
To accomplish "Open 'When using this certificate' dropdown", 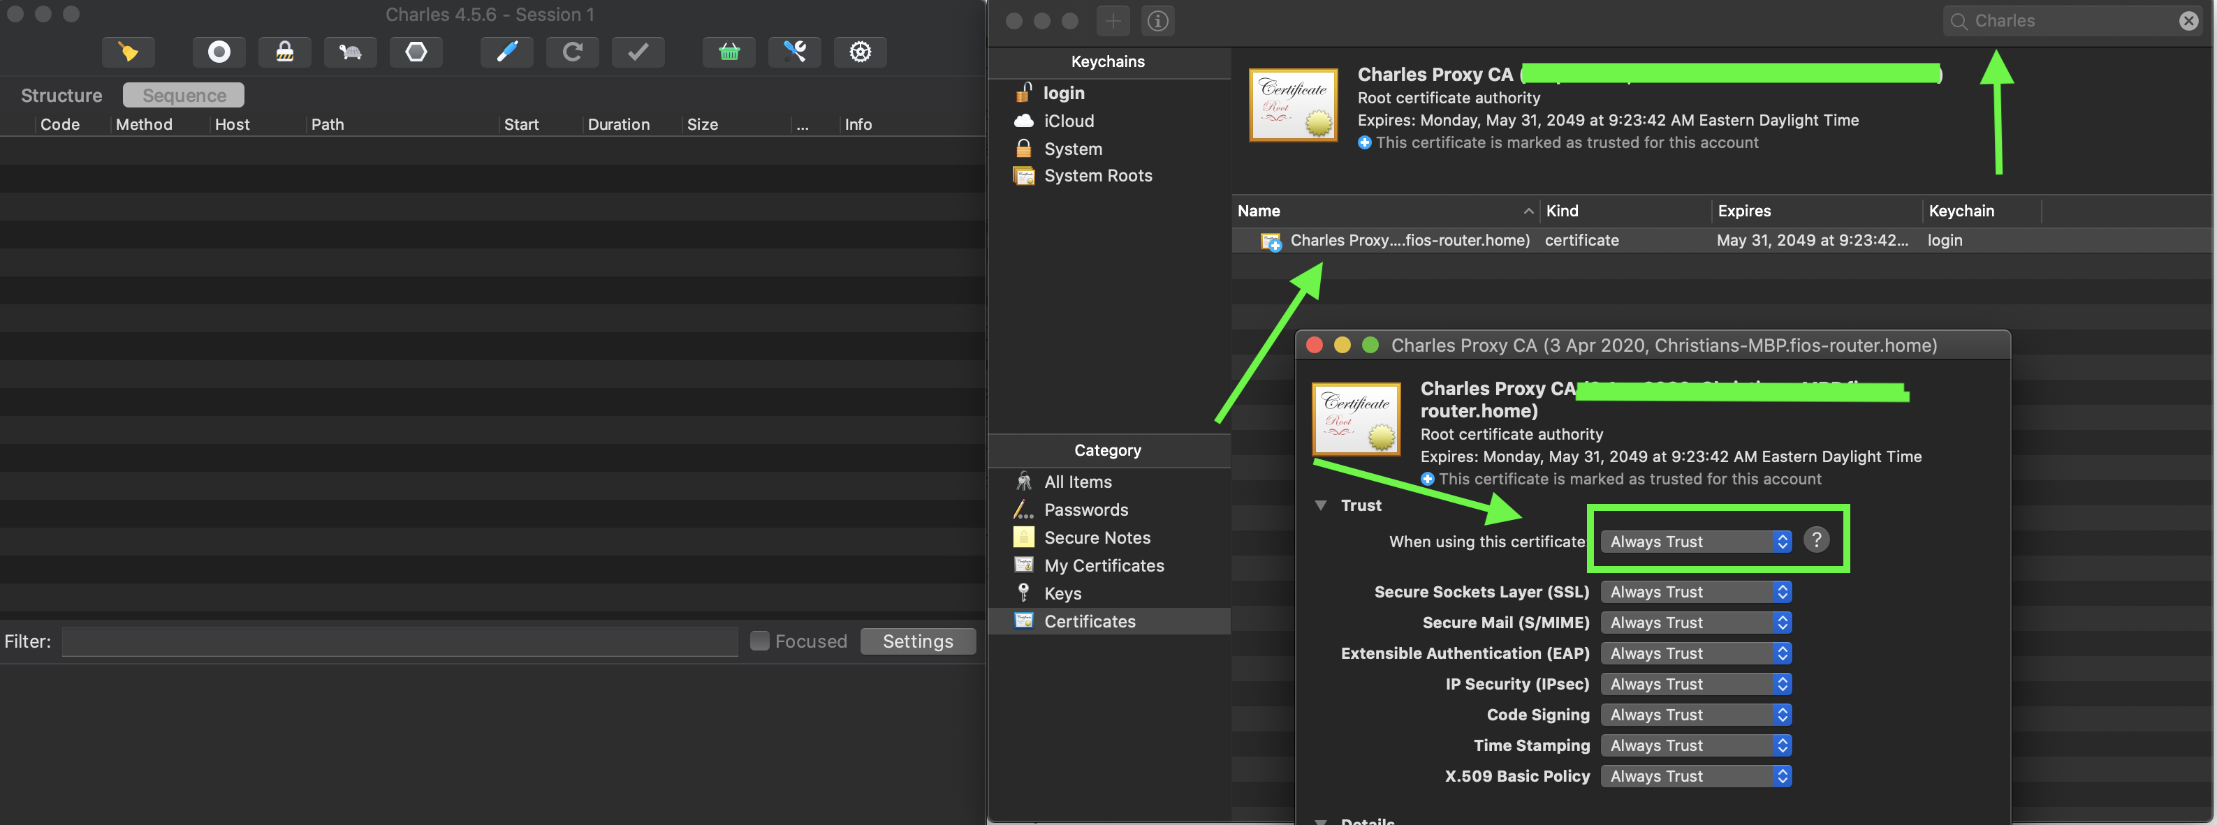I will tap(1695, 541).
